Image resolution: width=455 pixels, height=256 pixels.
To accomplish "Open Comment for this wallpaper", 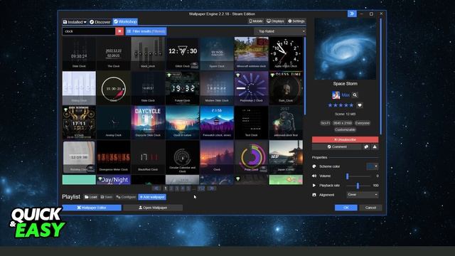I will (x=337, y=147).
